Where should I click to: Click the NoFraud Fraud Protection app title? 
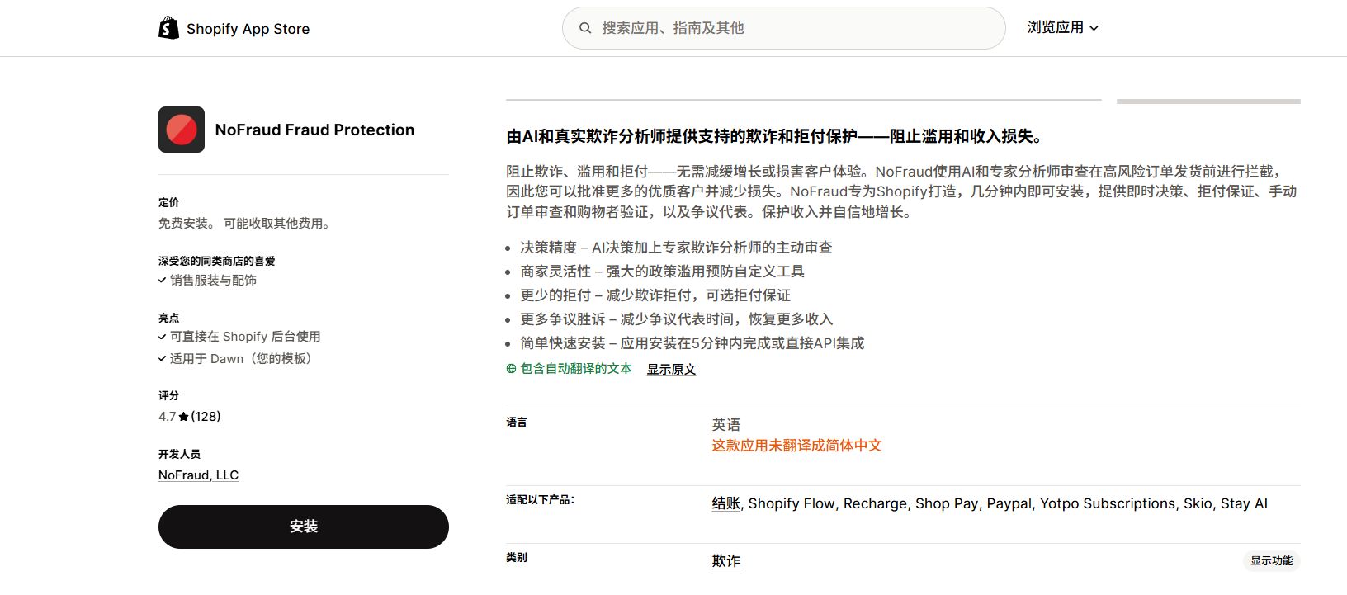pyautogui.click(x=314, y=130)
